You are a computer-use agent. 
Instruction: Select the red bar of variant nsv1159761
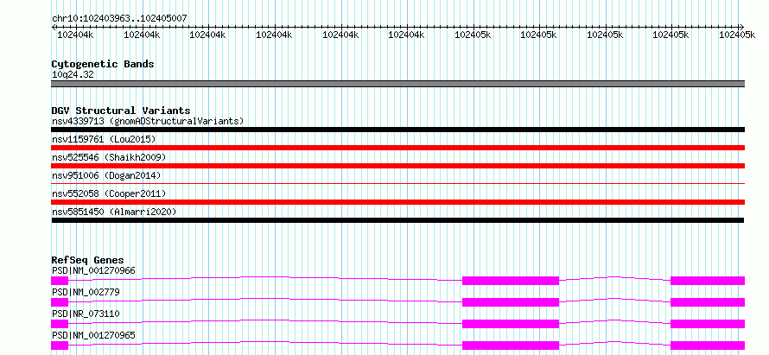tap(397, 148)
